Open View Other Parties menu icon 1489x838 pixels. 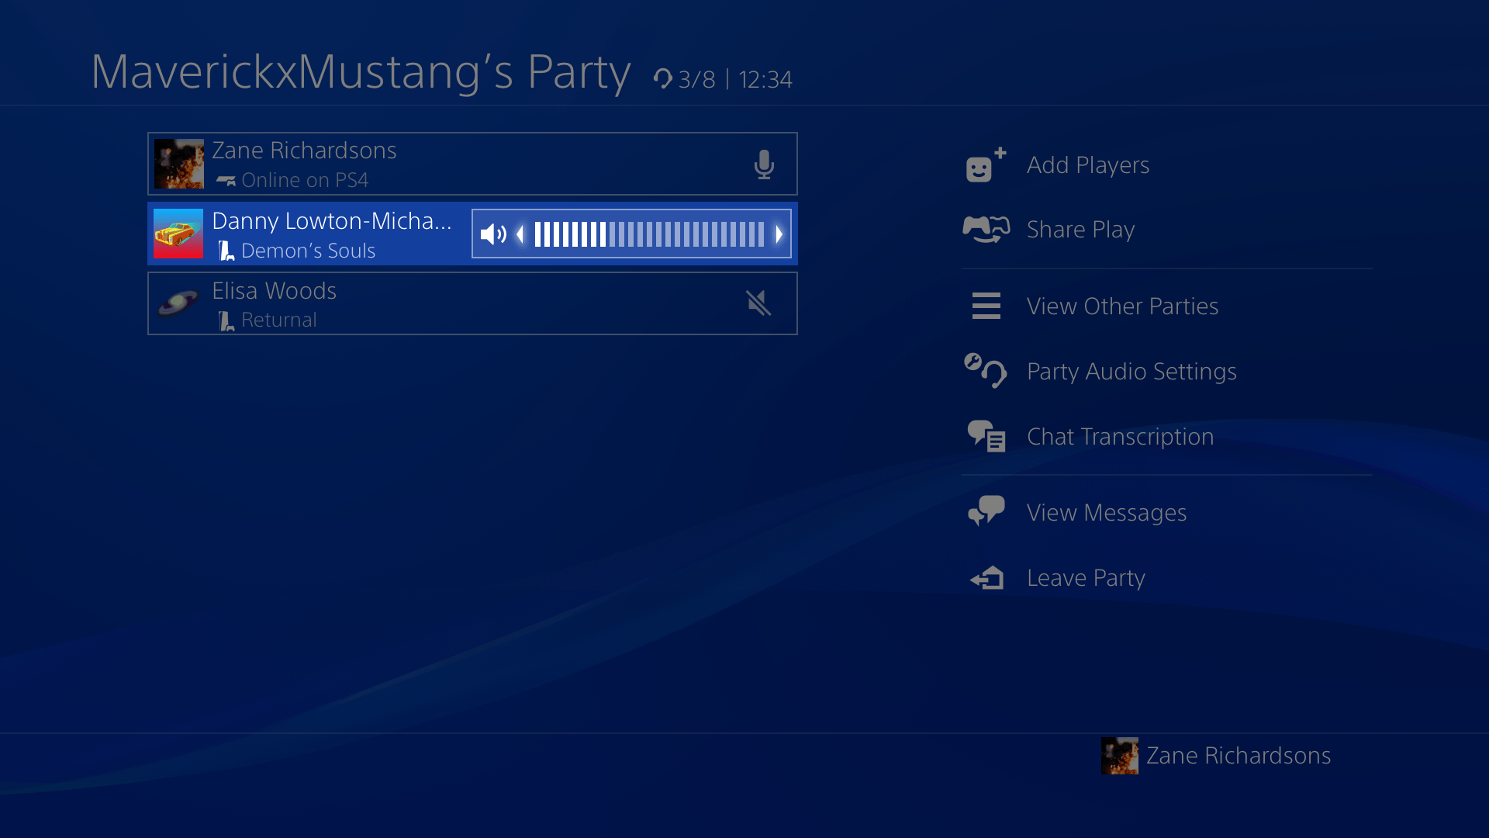coord(986,305)
